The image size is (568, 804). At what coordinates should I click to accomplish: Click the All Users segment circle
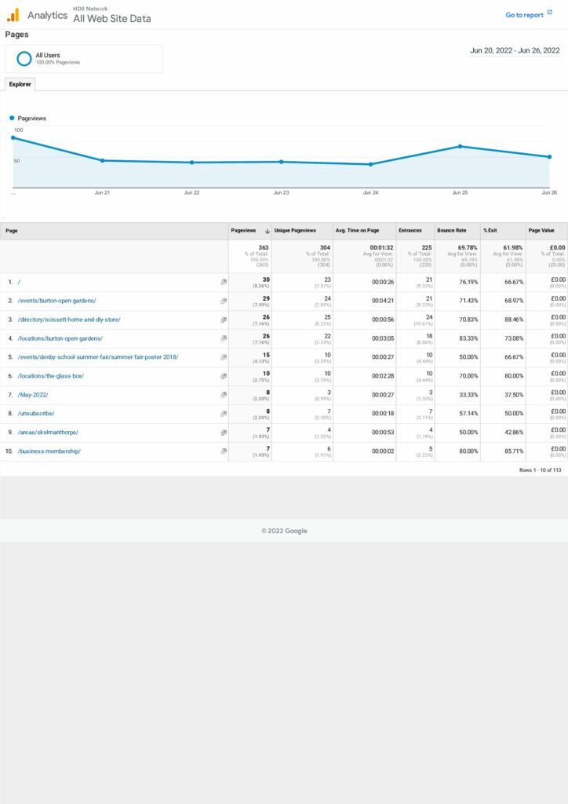[24, 58]
